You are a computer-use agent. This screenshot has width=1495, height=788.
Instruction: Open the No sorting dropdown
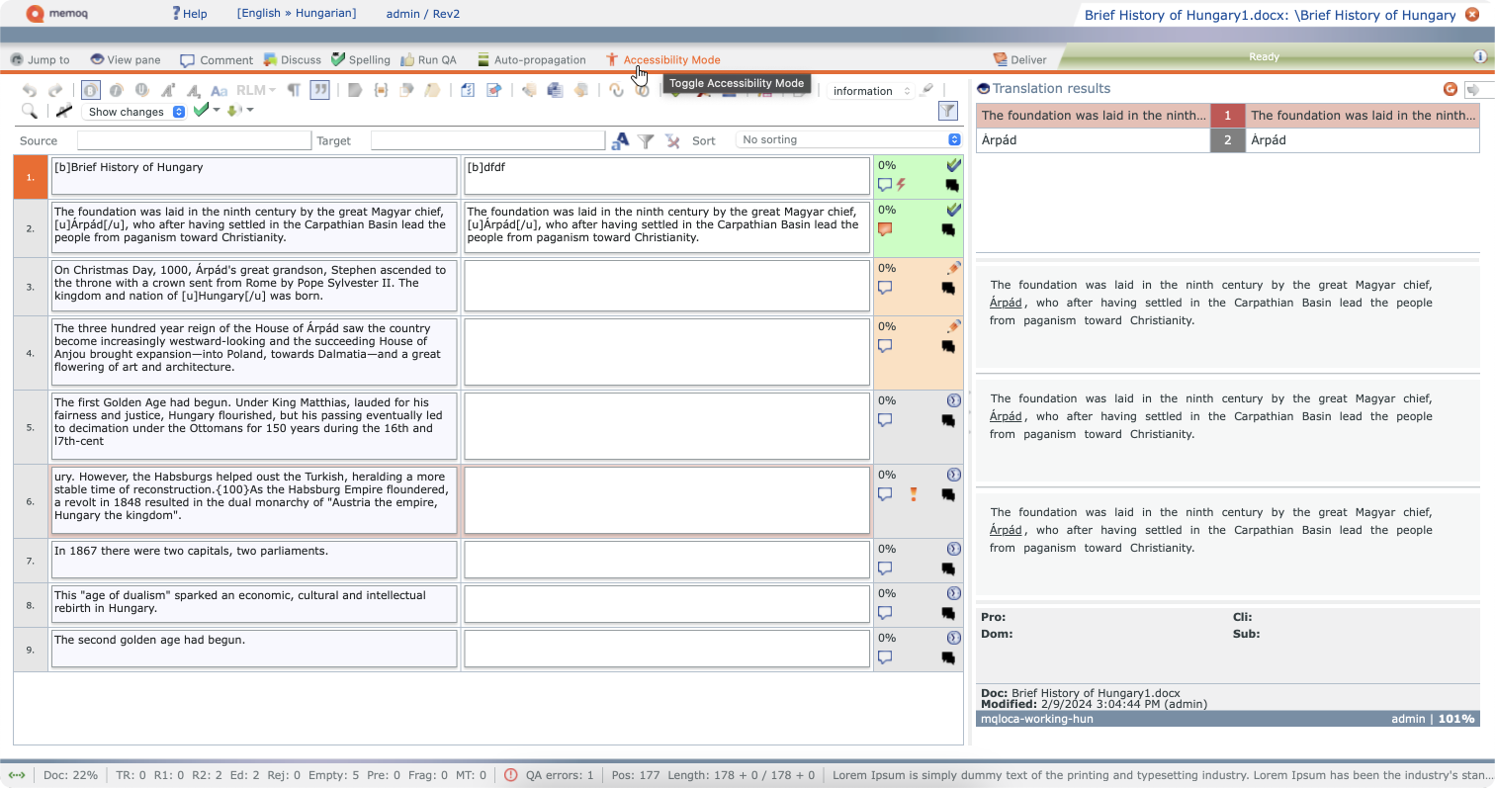pyautogui.click(x=848, y=139)
